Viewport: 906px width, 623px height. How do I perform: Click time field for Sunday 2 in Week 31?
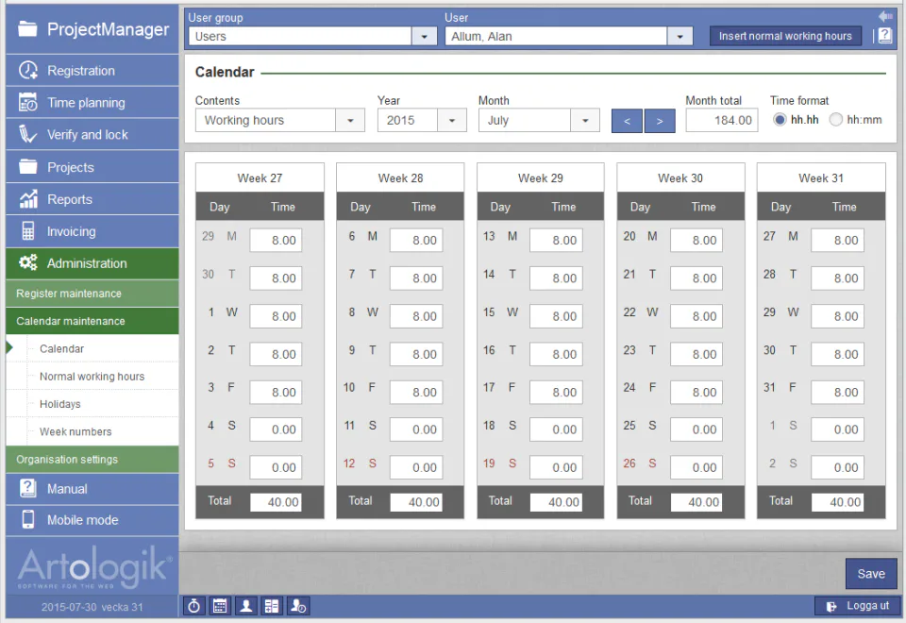click(x=837, y=467)
